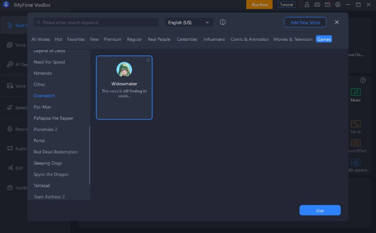Select Need For Speed category

coord(49,62)
